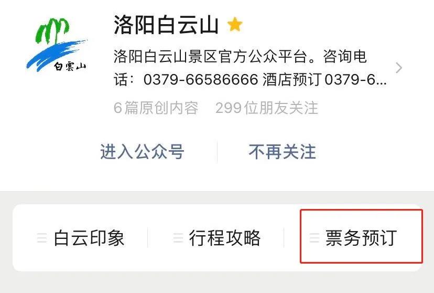This screenshot has width=434, height=293.
Task: Click the list icon beside 白云印象
Action: coord(42,238)
